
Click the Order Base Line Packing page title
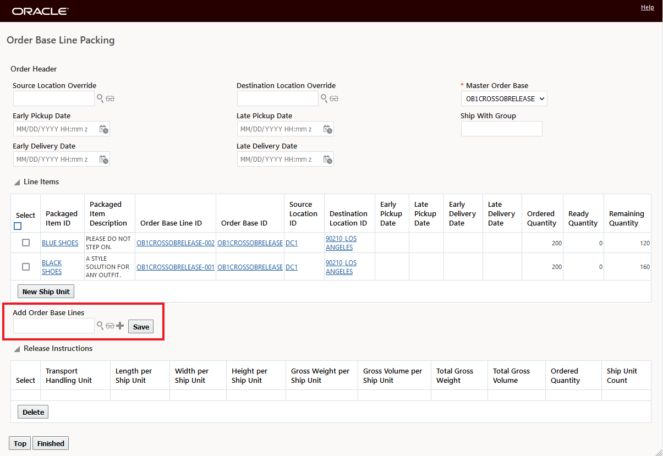(61, 40)
